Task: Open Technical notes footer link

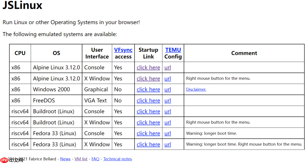Action: click(x=117, y=159)
